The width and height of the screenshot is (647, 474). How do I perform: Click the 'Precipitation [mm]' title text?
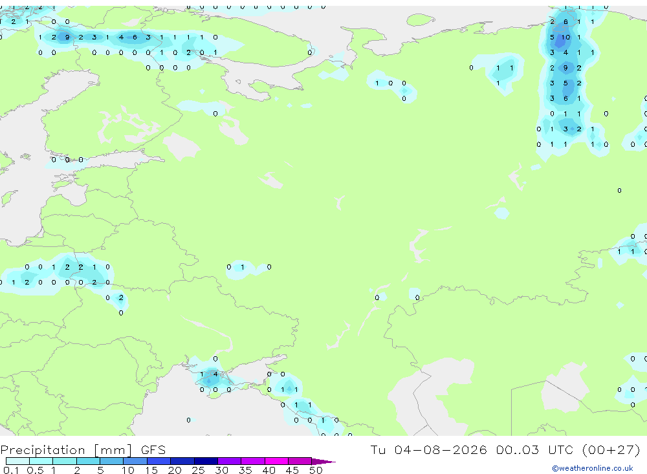[x=66, y=450]
